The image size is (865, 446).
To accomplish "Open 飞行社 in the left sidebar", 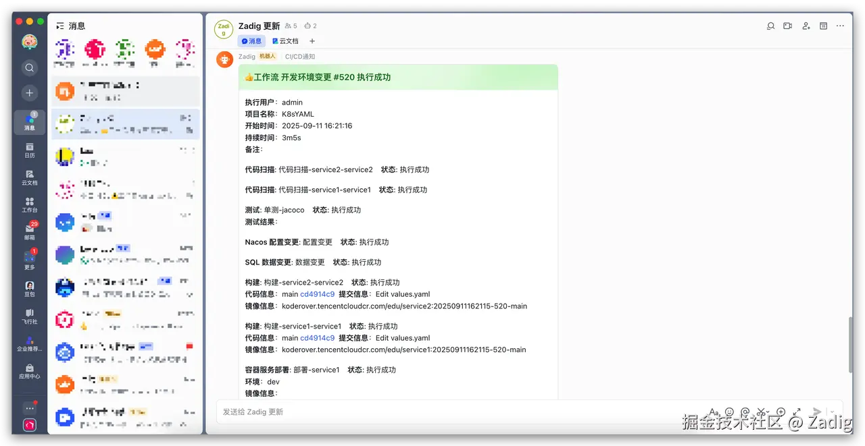I will click(29, 316).
